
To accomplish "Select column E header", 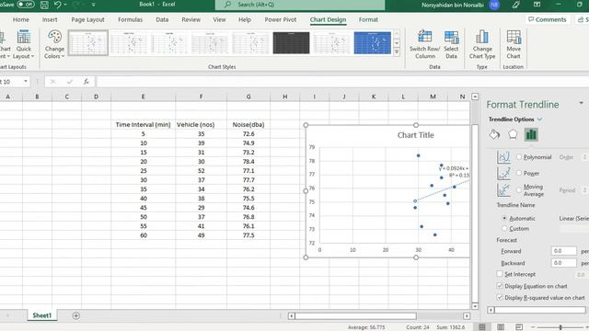I will click(143, 97).
